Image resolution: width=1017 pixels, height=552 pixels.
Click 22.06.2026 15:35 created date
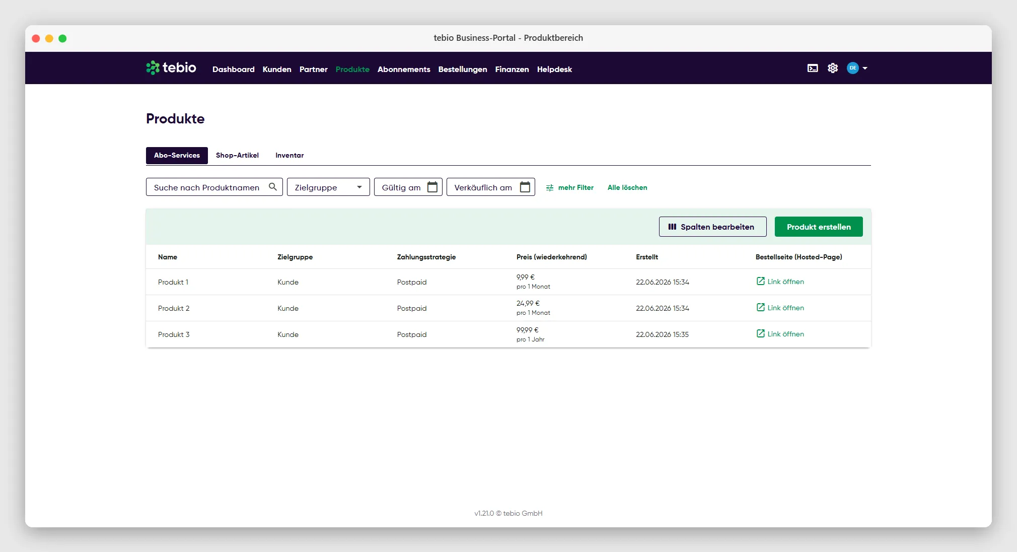(x=662, y=334)
